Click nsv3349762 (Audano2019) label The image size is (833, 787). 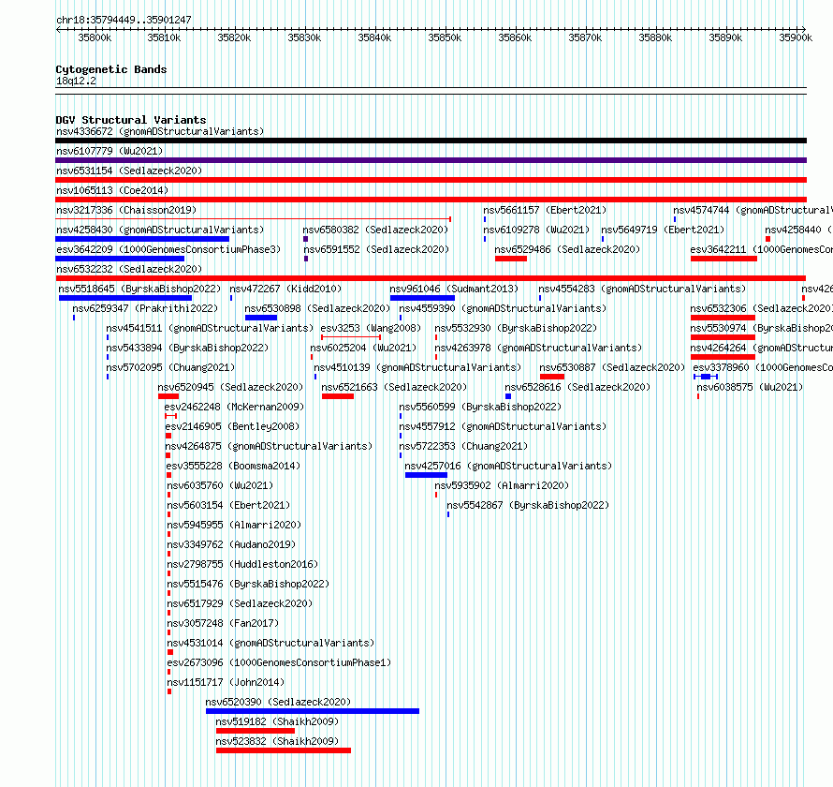[231, 544]
